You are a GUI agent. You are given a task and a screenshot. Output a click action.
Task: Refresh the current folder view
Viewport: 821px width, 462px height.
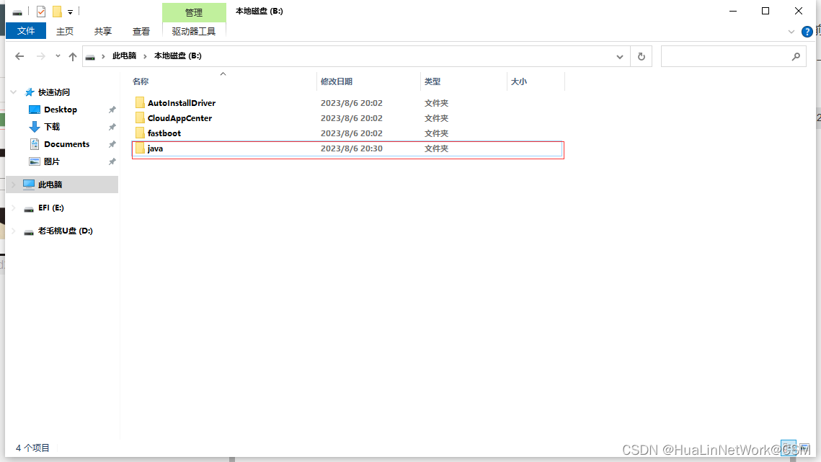point(642,56)
